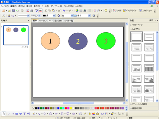
Task: Click the Spellcheck ABC checkmark icon
Action: tap(36, 11)
